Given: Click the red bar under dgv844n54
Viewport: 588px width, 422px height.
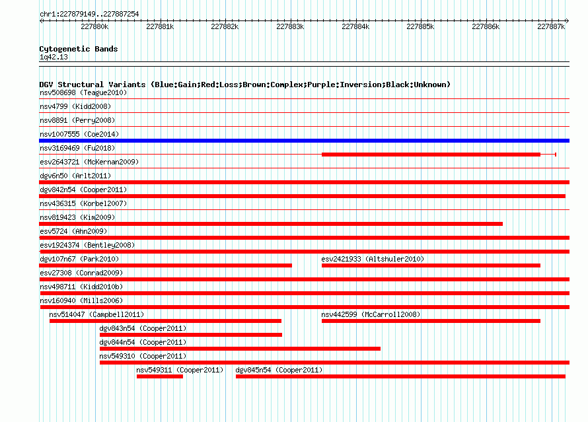Looking at the screenshot, I should [240, 349].
